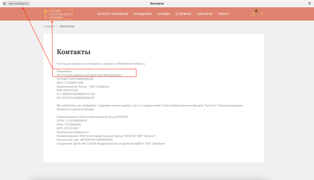Select the ИНН: 3312040269 line
The image size is (314, 180).
click(69, 125)
